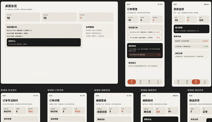Click the red 18m card in 订单专注制作
Image resolution: width=212 pixels, height=122 pixels.
[x=33, y=111]
